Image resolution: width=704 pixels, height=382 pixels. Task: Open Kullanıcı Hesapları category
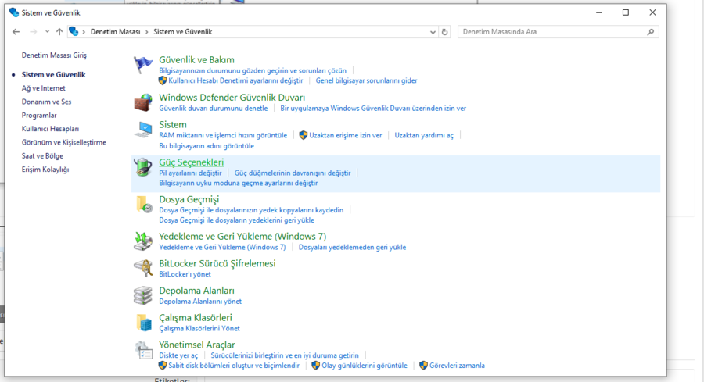(50, 129)
